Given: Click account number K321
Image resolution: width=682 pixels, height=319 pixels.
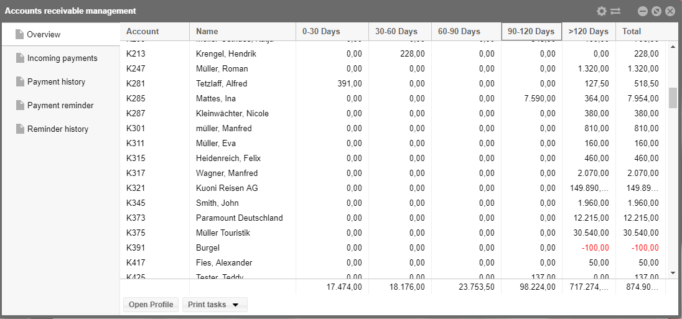Looking at the screenshot, I should [136, 188].
